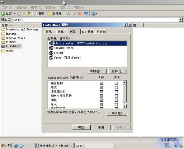Image resolution: width=184 pixels, height=149 pixels.
Task: Click the Advanced (高级) button
Action: coord(117,113)
